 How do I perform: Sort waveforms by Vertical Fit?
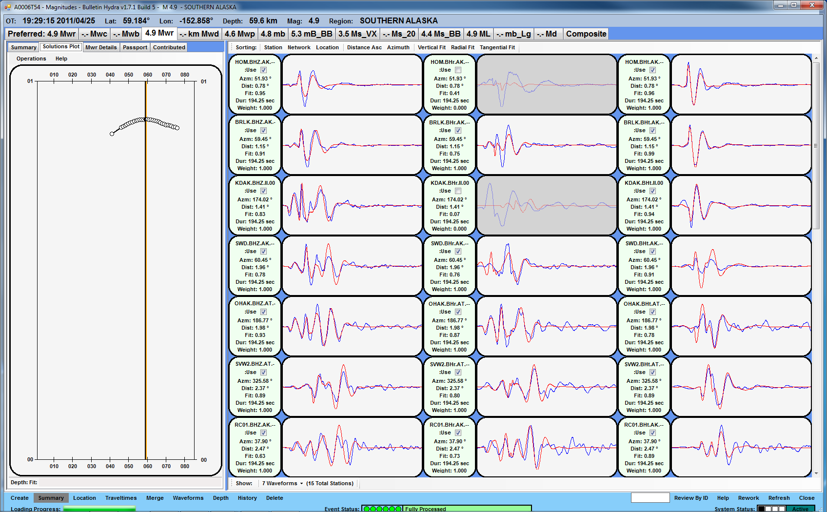click(432, 47)
